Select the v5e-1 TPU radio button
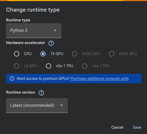 point(49,66)
